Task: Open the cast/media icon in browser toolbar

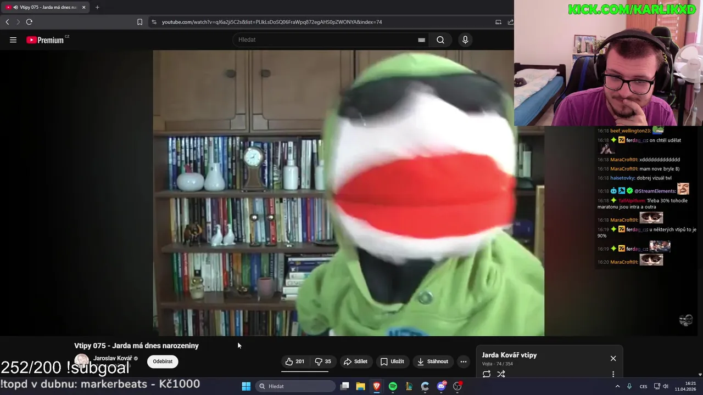Action: point(498,22)
